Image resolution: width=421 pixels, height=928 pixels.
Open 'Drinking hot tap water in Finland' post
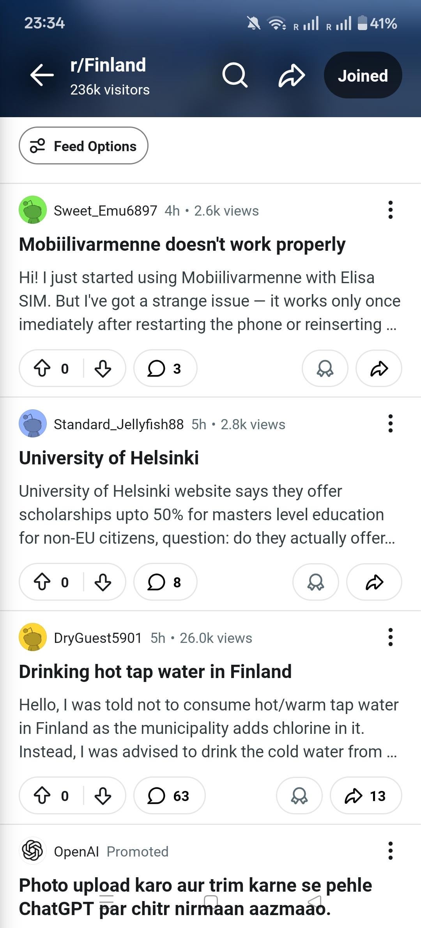pos(155,671)
